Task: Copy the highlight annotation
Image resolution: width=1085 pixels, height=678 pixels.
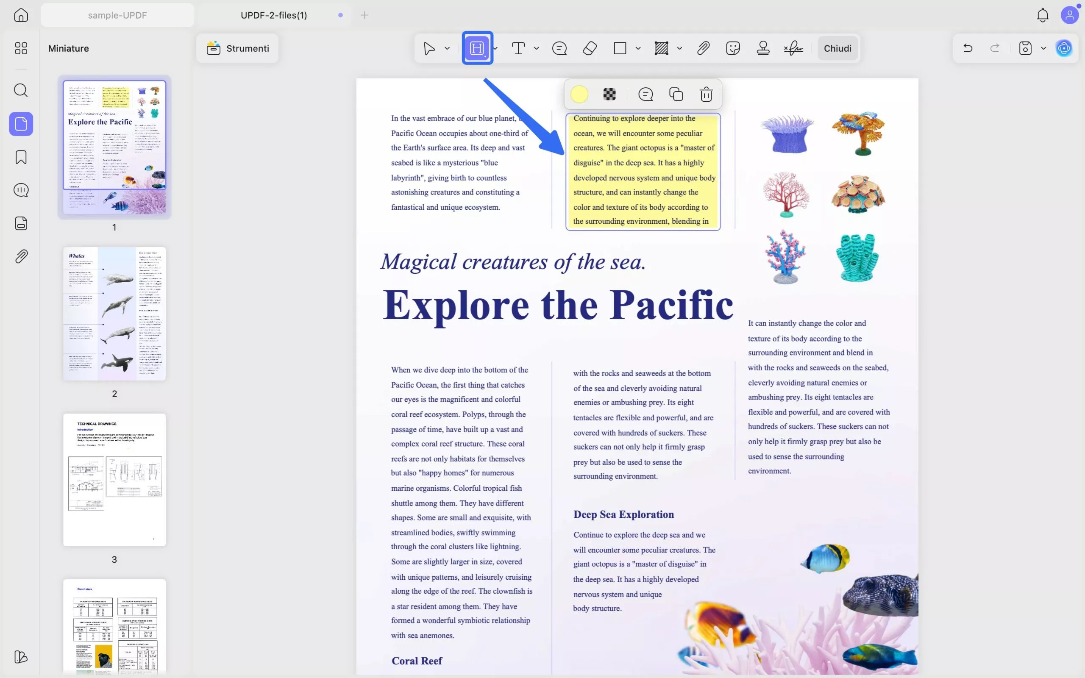Action: click(676, 94)
